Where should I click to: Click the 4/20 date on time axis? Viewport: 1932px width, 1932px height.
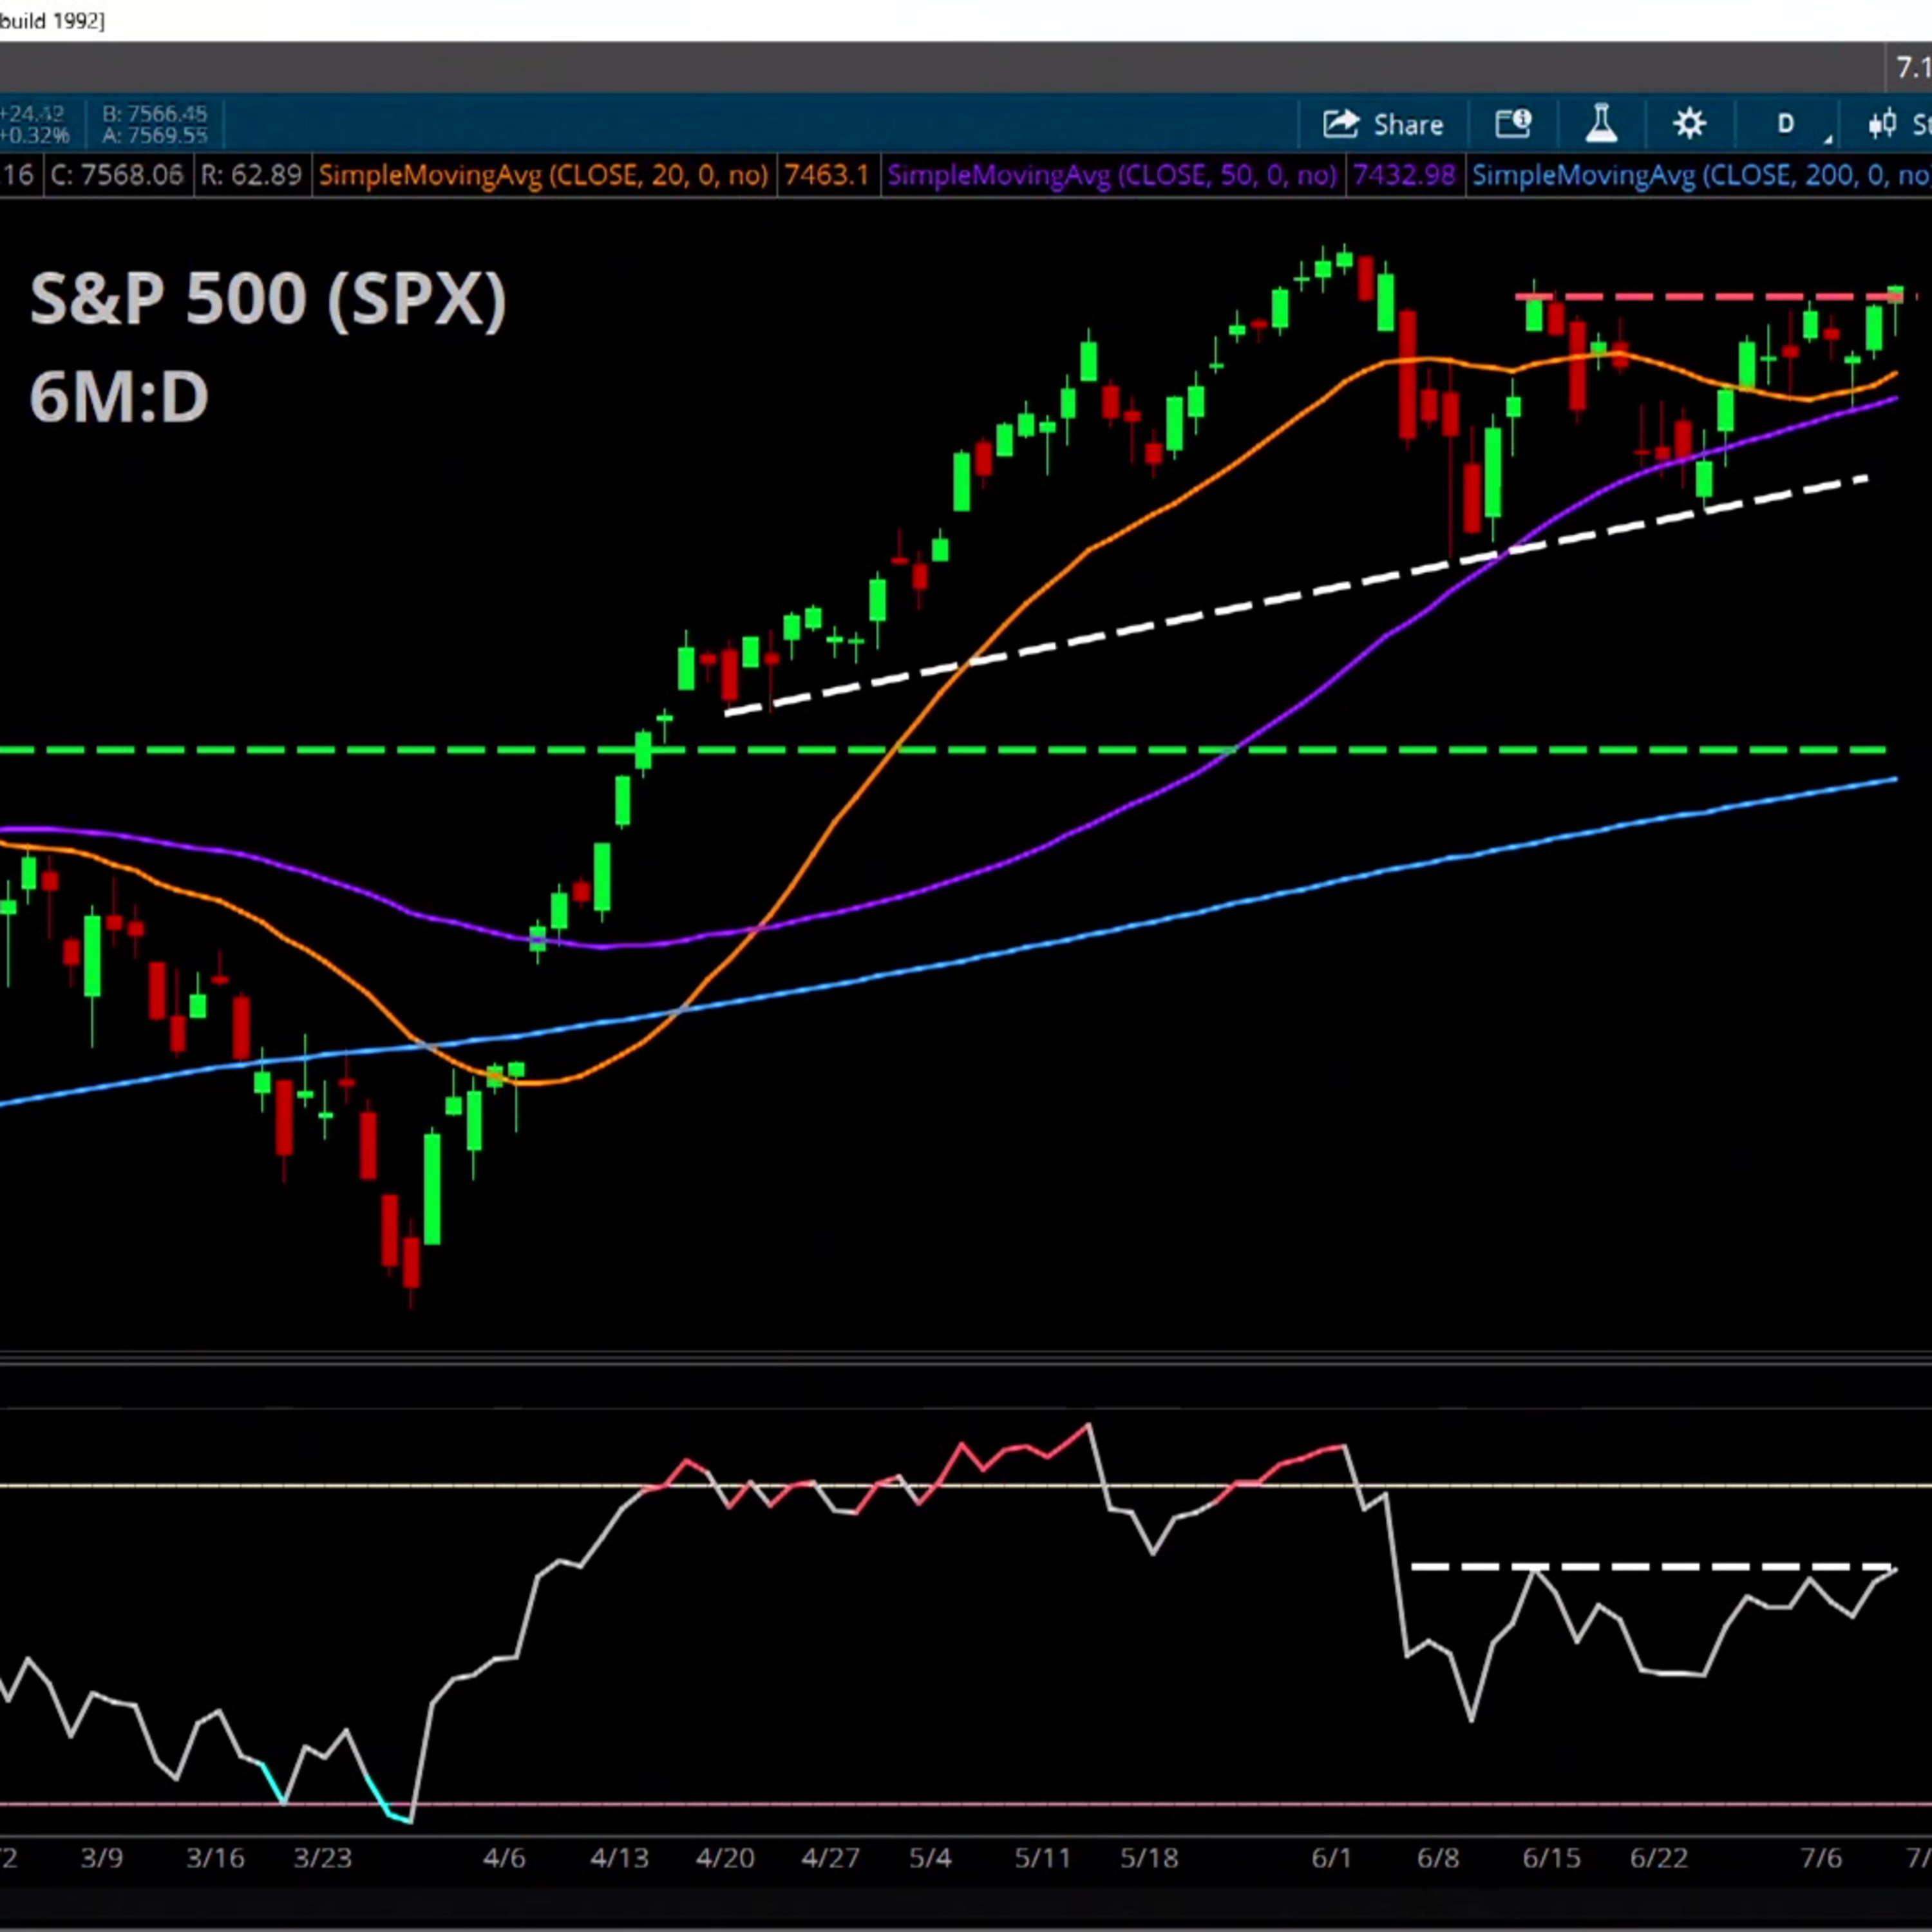pyautogui.click(x=726, y=1858)
